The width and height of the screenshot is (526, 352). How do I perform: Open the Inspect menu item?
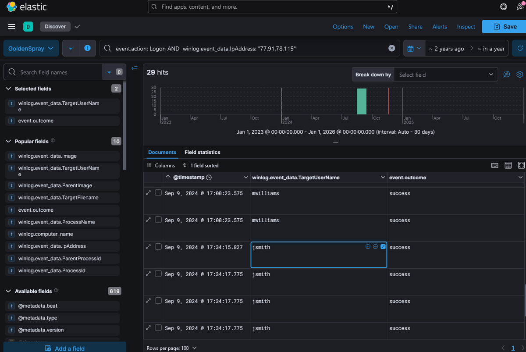tap(466, 27)
